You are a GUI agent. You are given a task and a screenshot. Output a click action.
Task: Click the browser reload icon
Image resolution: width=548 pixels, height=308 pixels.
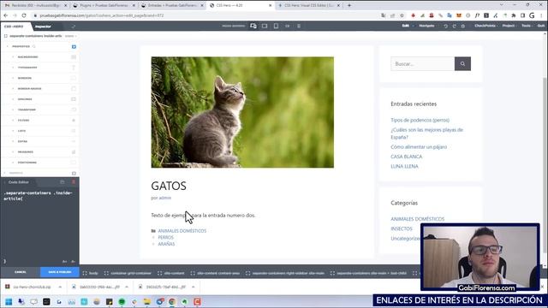click(x=24, y=15)
